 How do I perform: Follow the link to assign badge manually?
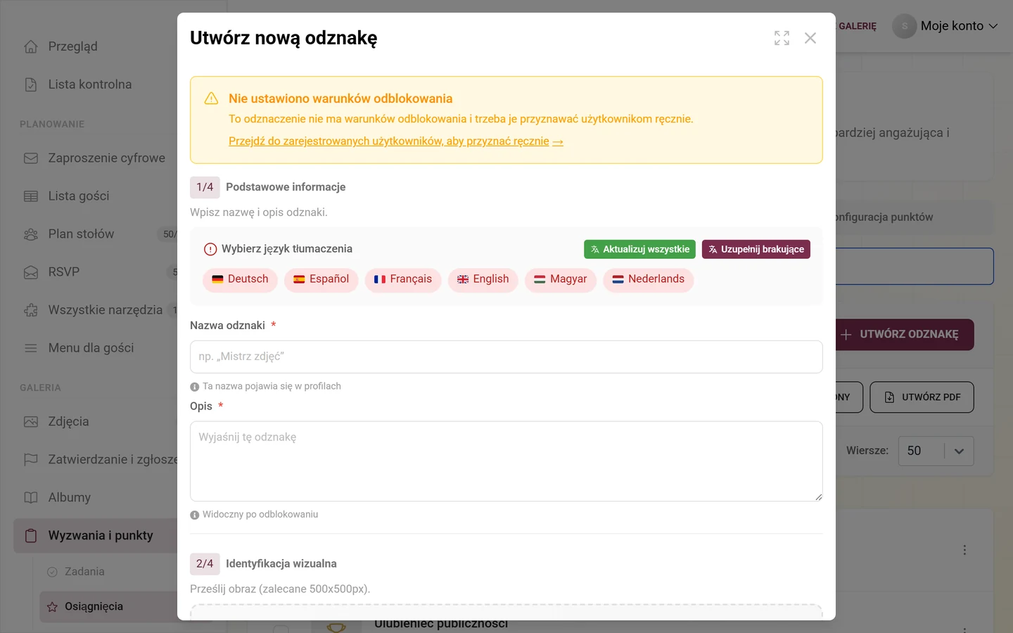(x=396, y=141)
